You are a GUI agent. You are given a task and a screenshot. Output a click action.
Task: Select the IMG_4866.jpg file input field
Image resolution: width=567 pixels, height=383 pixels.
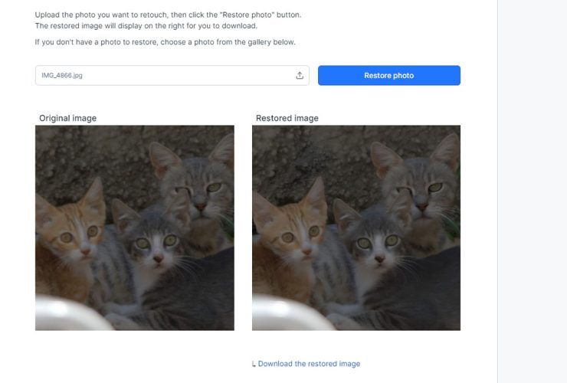172,75
